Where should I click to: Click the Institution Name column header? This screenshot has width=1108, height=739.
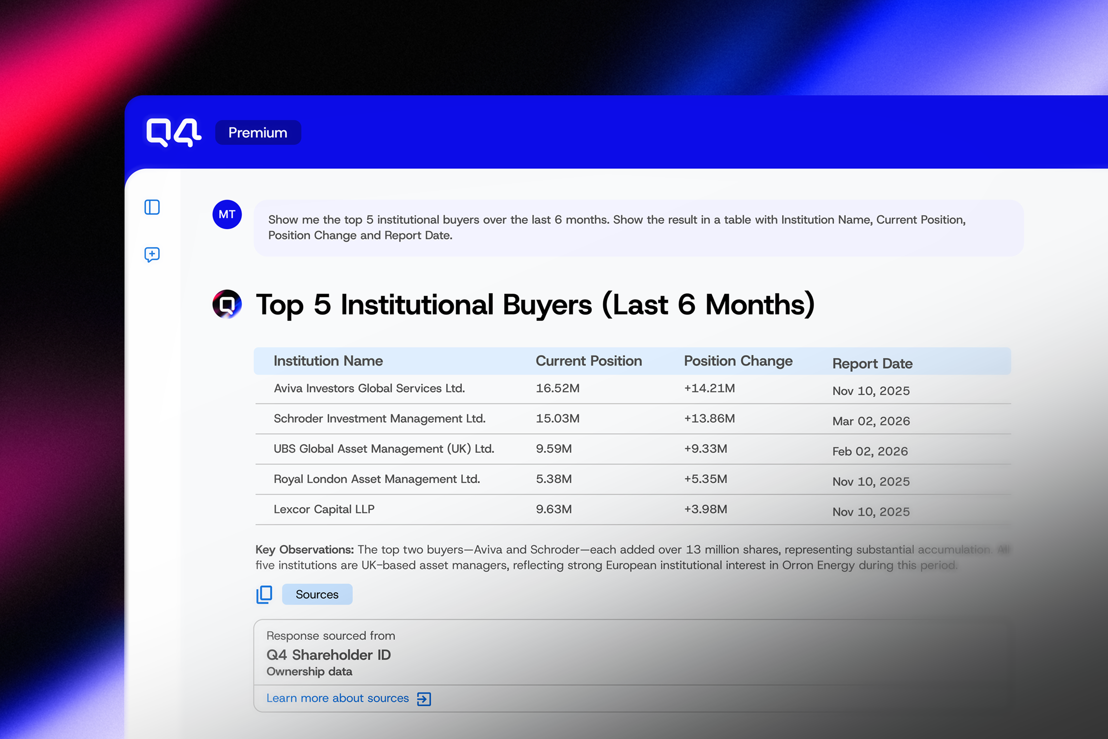click(328, 361)
